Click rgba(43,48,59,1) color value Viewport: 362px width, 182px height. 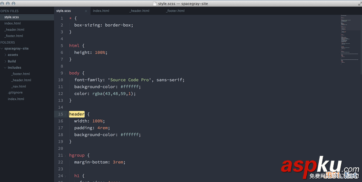(x=113, y=94)
